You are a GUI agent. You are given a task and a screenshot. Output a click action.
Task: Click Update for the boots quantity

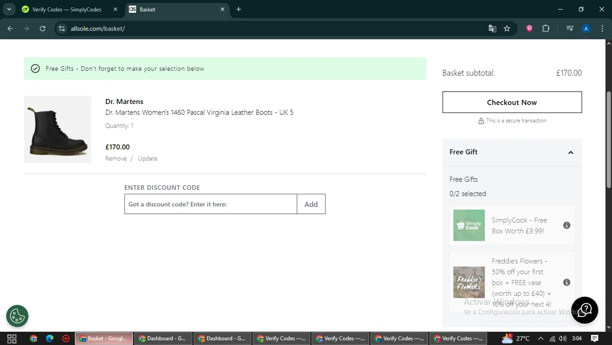click(x=147, y=158)
